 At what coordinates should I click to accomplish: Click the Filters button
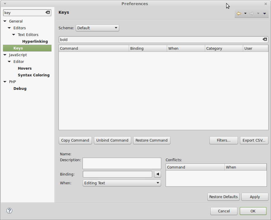click(x=224, y=140)
